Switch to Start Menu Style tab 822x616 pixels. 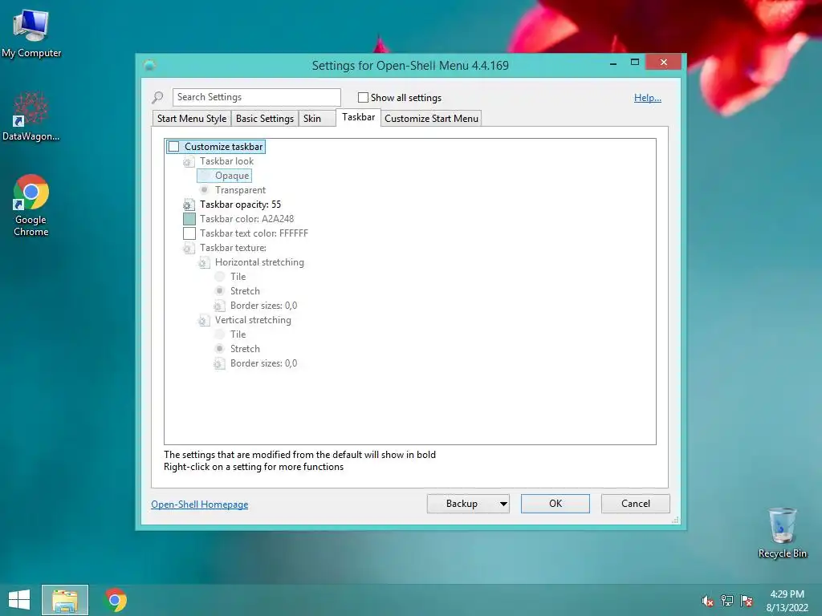tap(191, 119)
